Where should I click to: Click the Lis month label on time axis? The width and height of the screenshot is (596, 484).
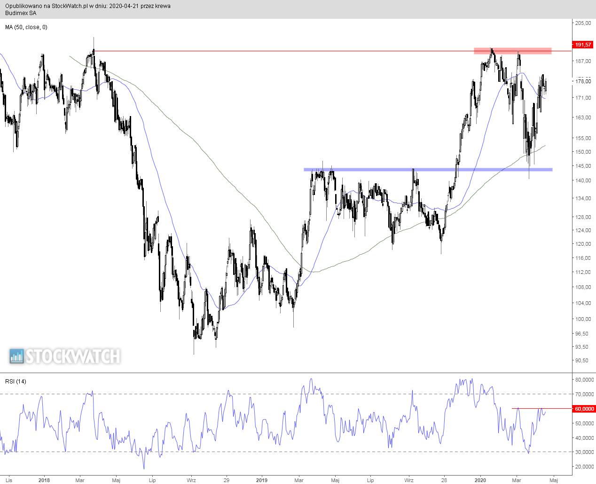click(8, 480)
